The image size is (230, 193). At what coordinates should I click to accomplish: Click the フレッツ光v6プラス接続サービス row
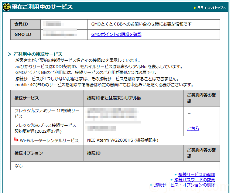tap(47, 128)
